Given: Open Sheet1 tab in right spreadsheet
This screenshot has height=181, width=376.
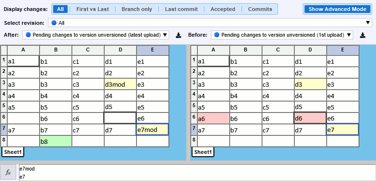Looking at the screenshot, I should point(203,152).
